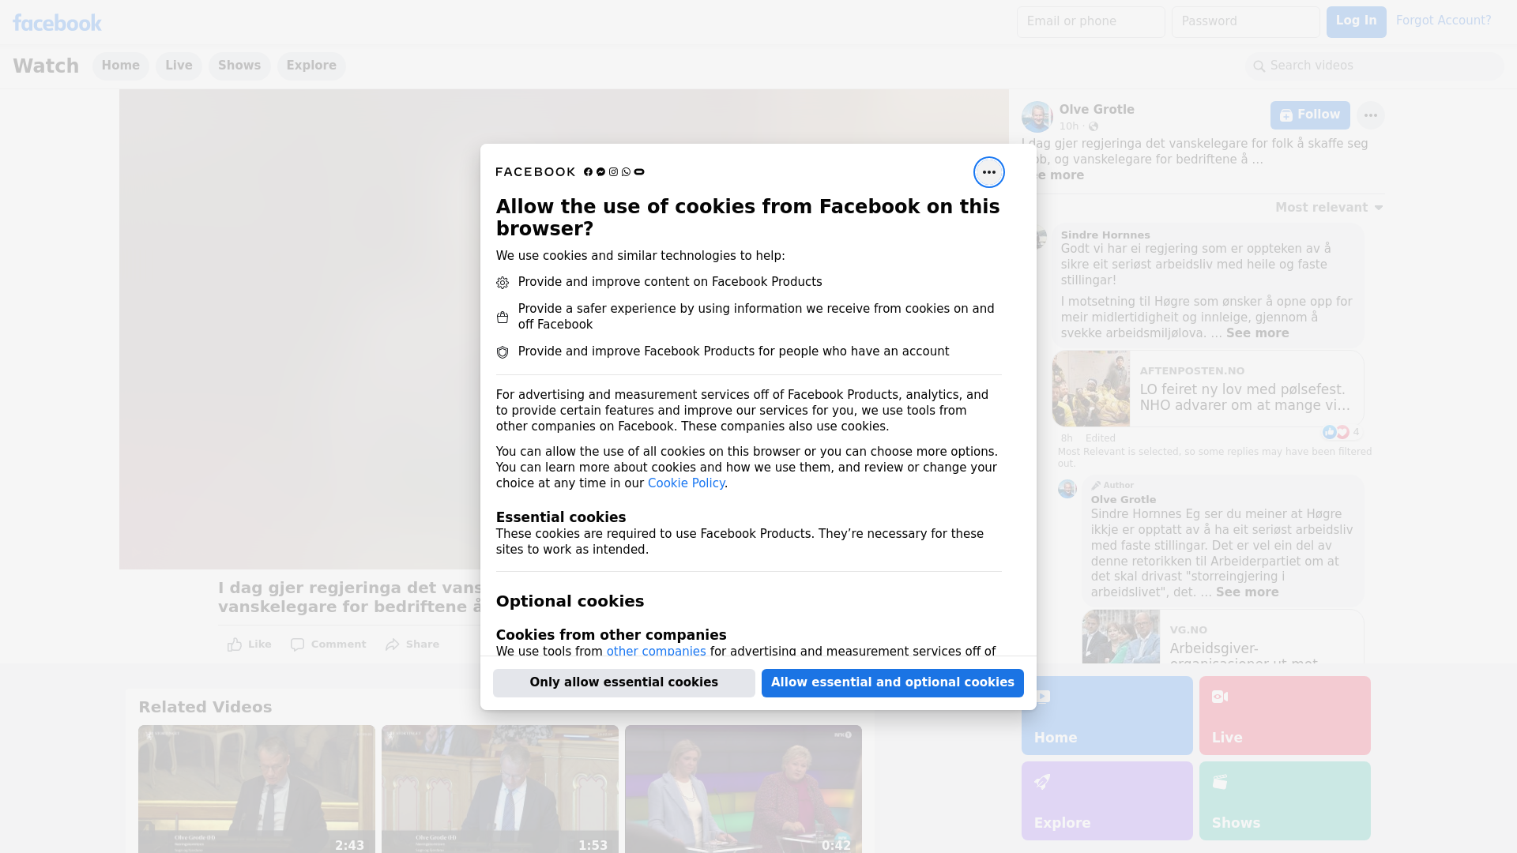Open the Shows tile in side panel
The width and height of the screenshot is (1517, 853).
1285,801
